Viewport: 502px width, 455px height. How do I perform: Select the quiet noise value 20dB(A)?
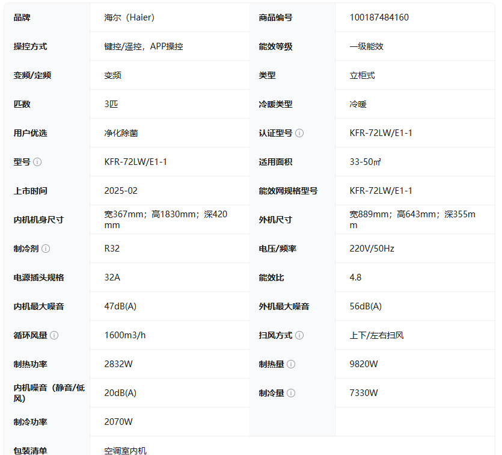[x=120, y=393]
